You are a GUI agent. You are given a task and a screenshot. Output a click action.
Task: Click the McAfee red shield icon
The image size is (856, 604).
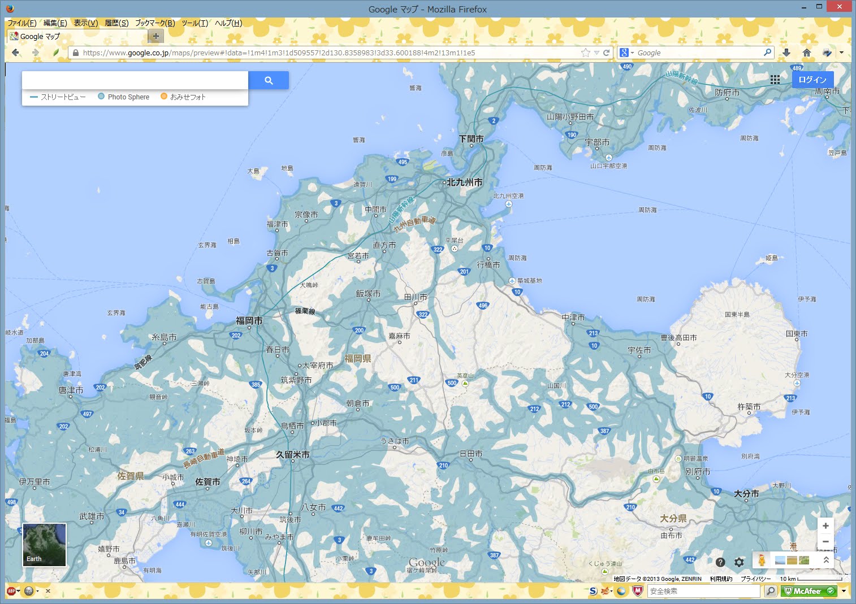point(638,591)
